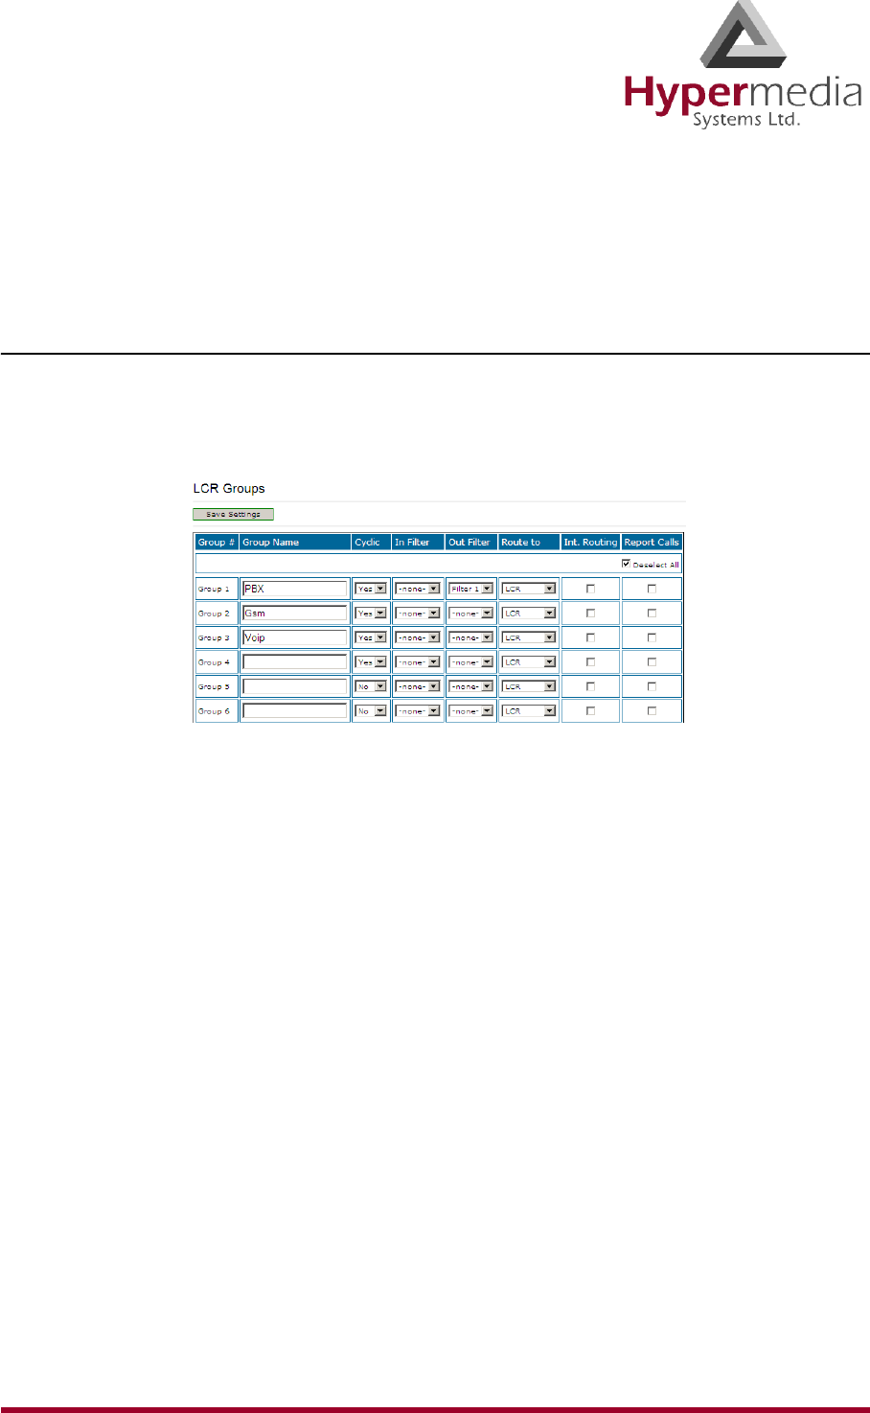Enable Report Calls for Group 3
Image resolution: width=870 pixels, height=1413 pixels.
(x=652, y=637)
